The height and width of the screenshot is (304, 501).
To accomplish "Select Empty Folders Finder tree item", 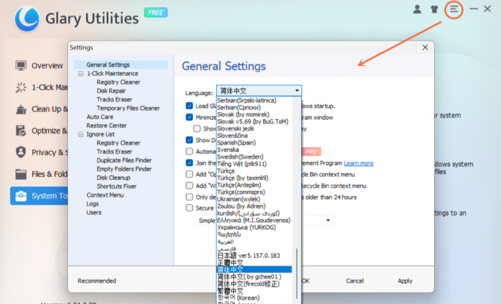I will click(124, 169).
